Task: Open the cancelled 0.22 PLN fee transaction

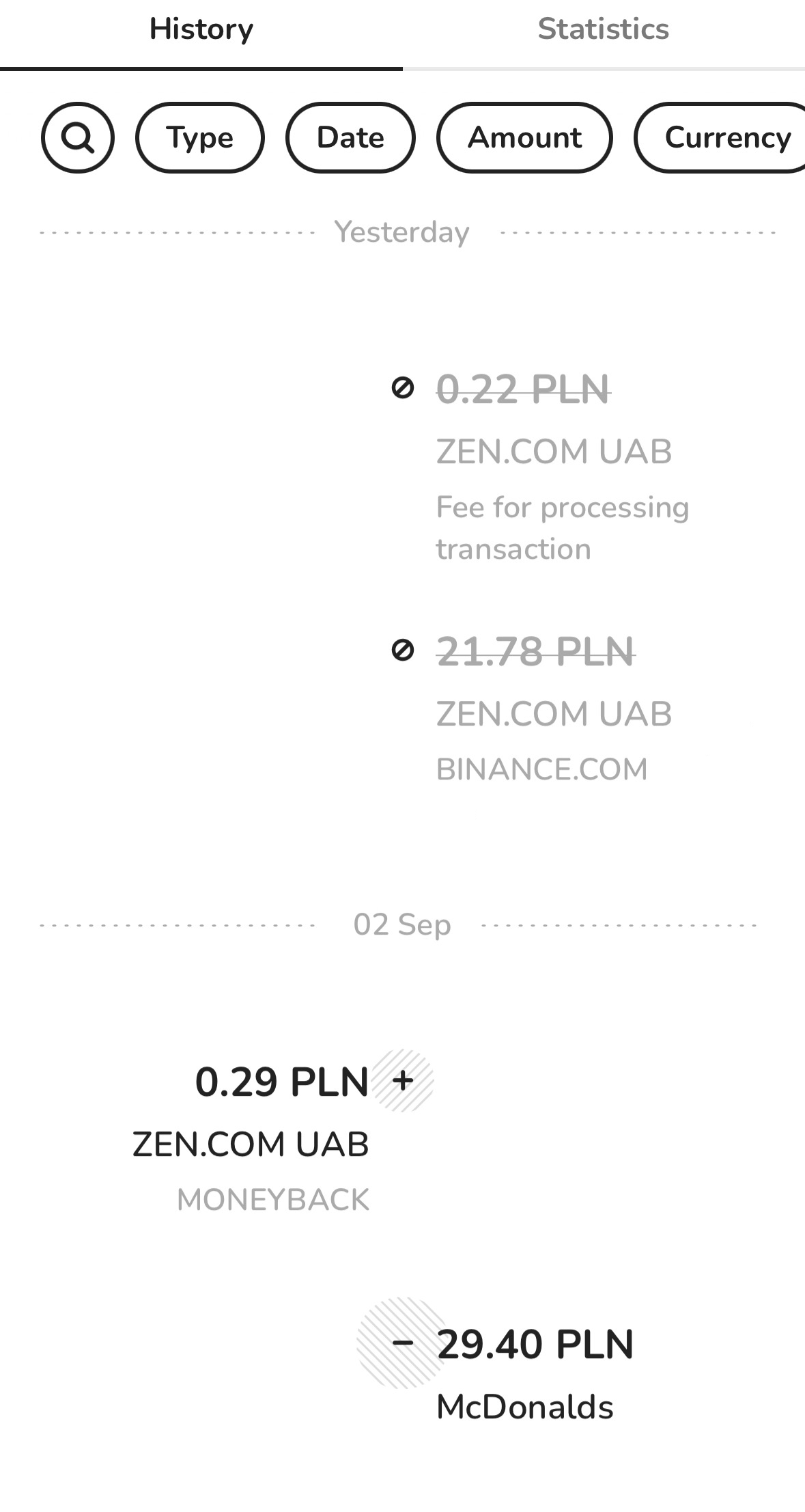Action: (x=523, y=389)
